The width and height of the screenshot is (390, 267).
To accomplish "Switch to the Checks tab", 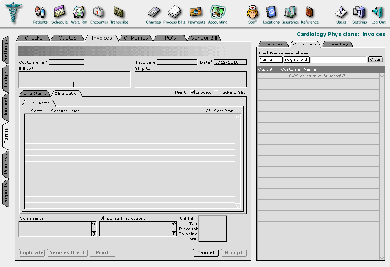I will pos(33,38).
